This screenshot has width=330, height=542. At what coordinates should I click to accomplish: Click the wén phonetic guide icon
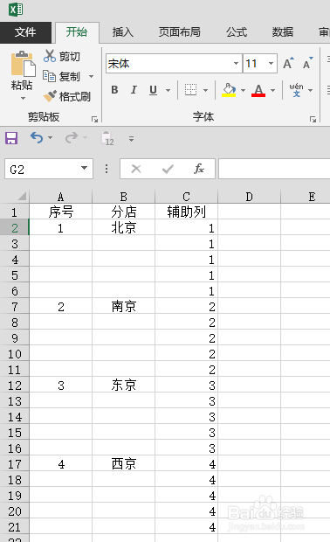click(297, 90)
